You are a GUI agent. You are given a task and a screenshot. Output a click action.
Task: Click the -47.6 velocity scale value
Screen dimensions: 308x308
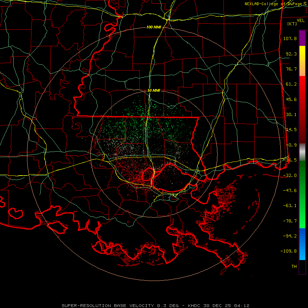[290, 191]
